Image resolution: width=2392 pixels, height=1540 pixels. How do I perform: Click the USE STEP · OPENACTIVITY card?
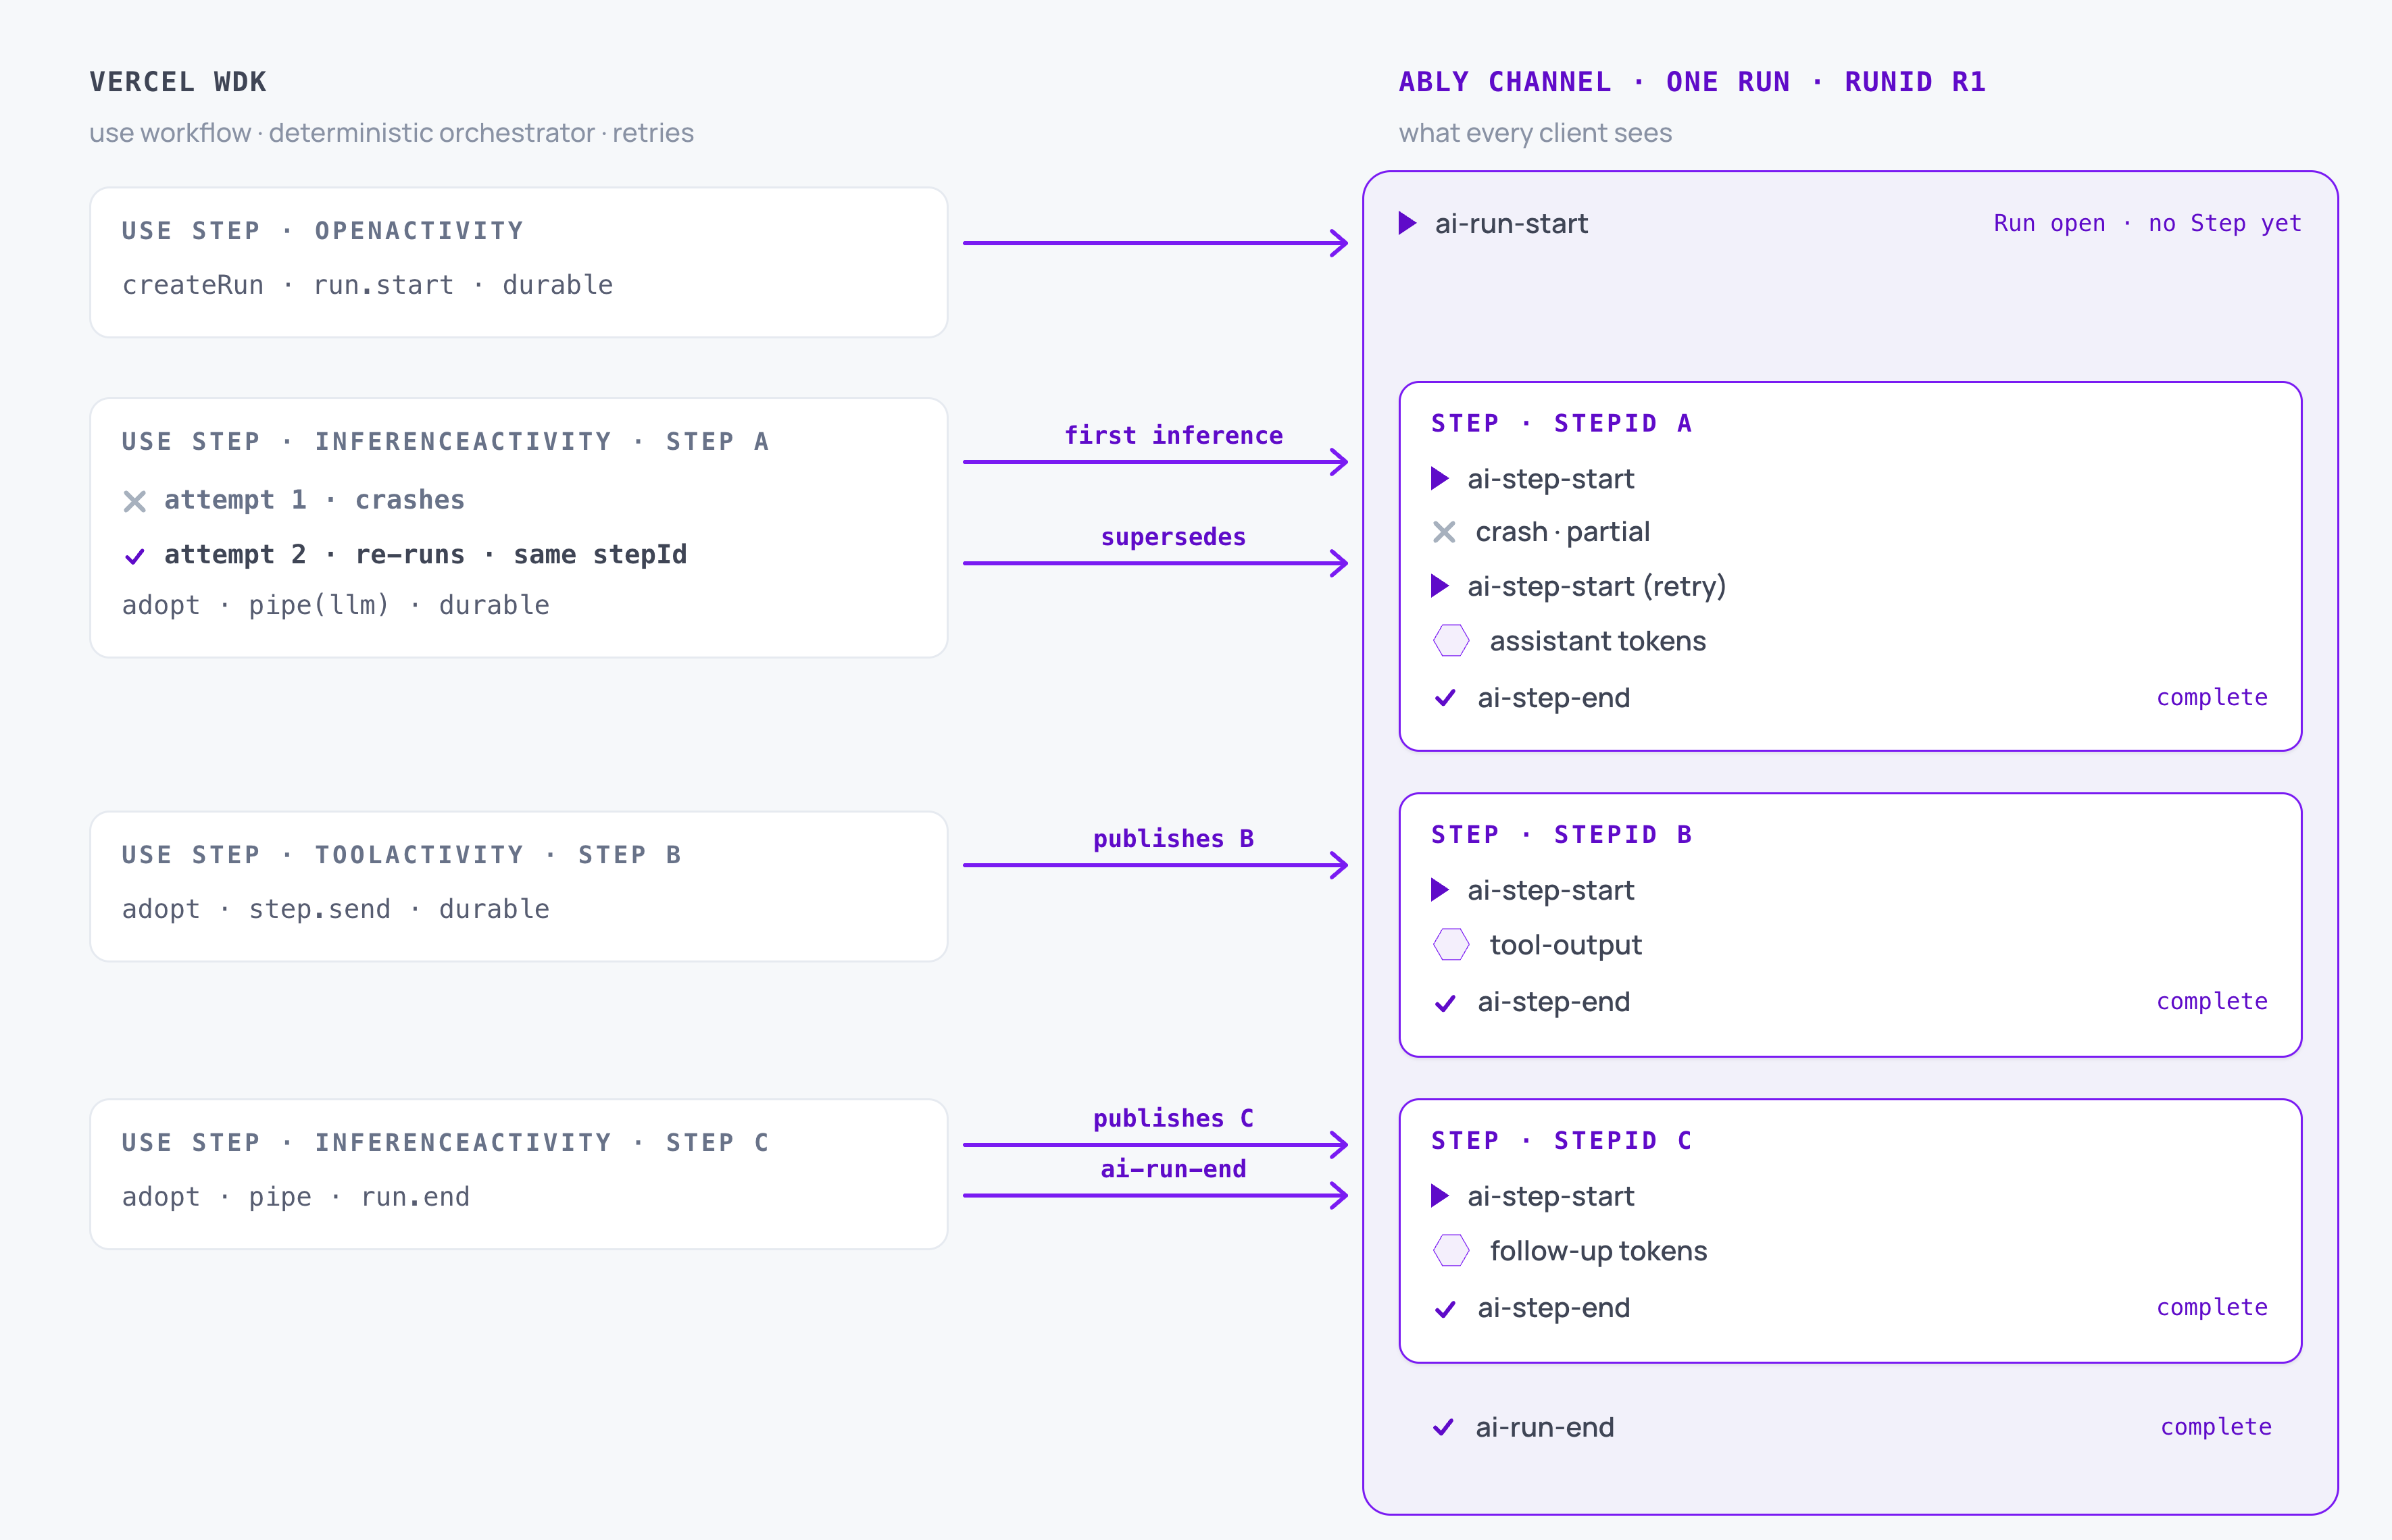tap(518, 262)
